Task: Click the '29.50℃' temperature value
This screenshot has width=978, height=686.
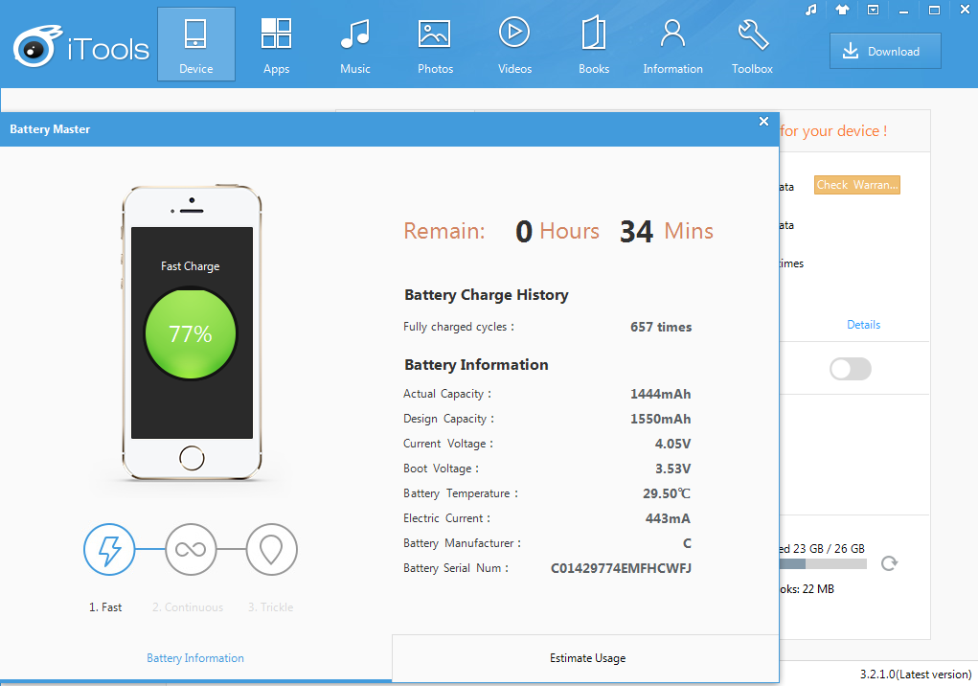Action: tap(667, 494)
